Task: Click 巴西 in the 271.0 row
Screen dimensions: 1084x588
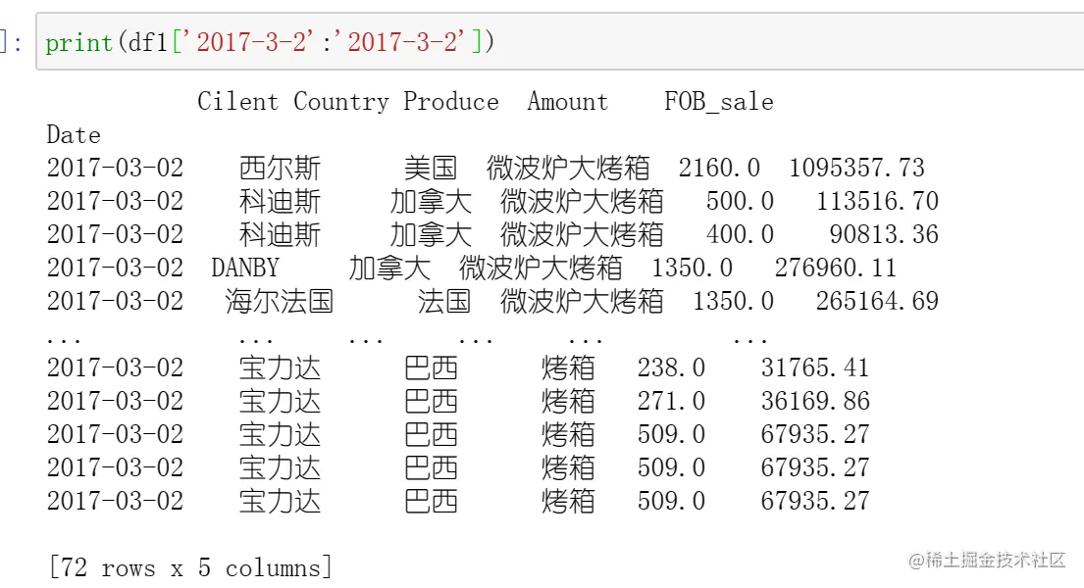Action: coord(431,401)
